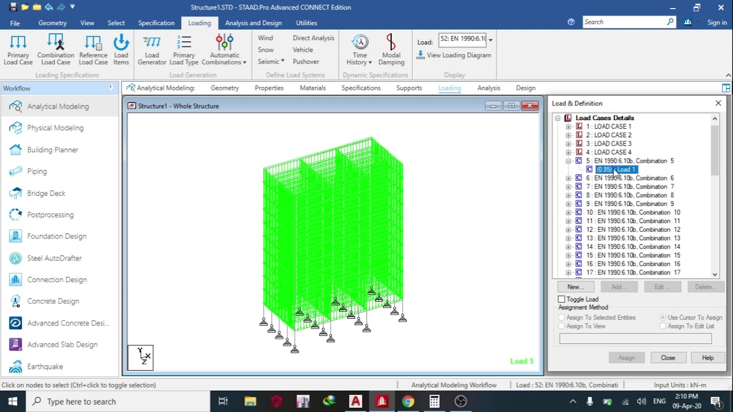733x412 pixels.
Task: Open the Combination Load Case tool
Action: (x=56, y=49)
